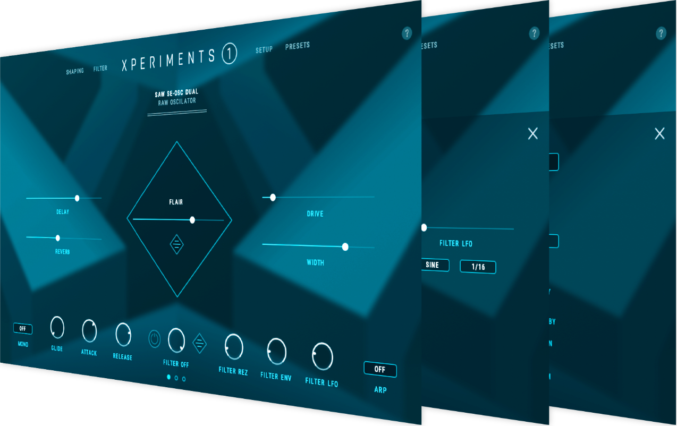Open help in the main Xperiments window
Screen dimensions: 677x426
407,33
